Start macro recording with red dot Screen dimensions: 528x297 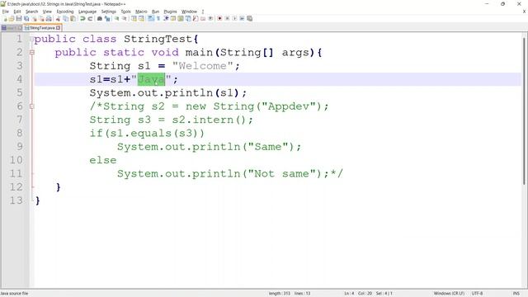pos(219,18)
